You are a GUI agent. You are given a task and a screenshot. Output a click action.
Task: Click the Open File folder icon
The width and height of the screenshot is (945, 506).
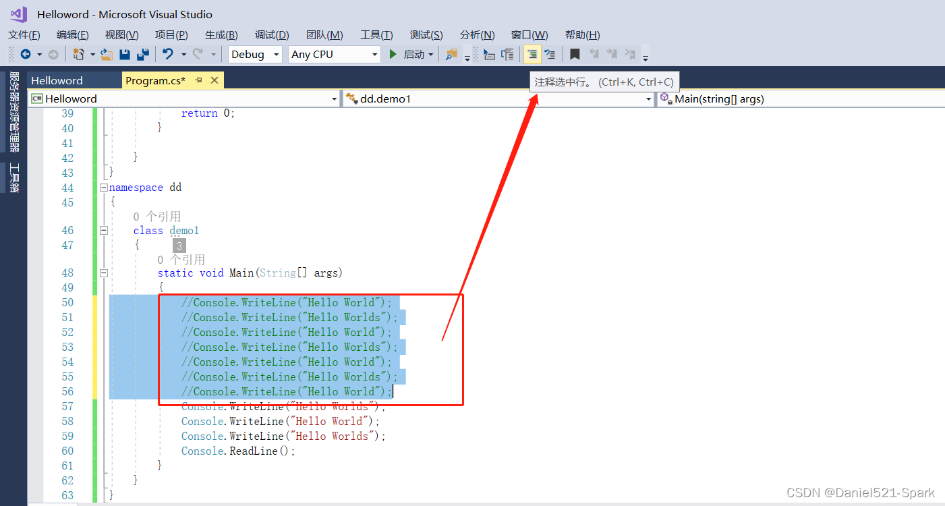[x=107, y=54]
